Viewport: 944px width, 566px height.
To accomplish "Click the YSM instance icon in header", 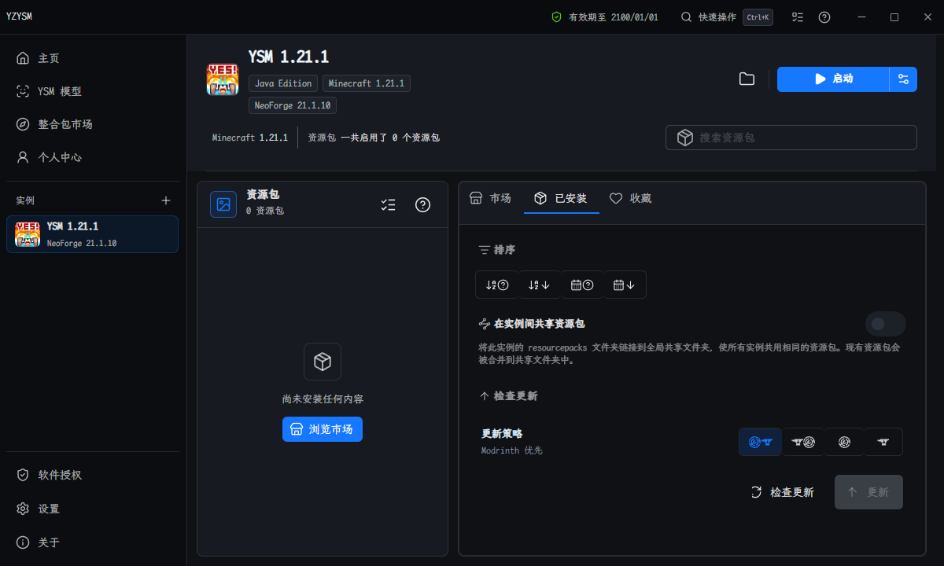I will pyautogui.click(x=222, y=80).
